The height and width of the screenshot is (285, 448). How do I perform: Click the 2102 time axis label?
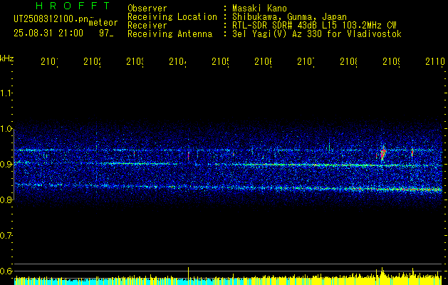click(92, 61)
